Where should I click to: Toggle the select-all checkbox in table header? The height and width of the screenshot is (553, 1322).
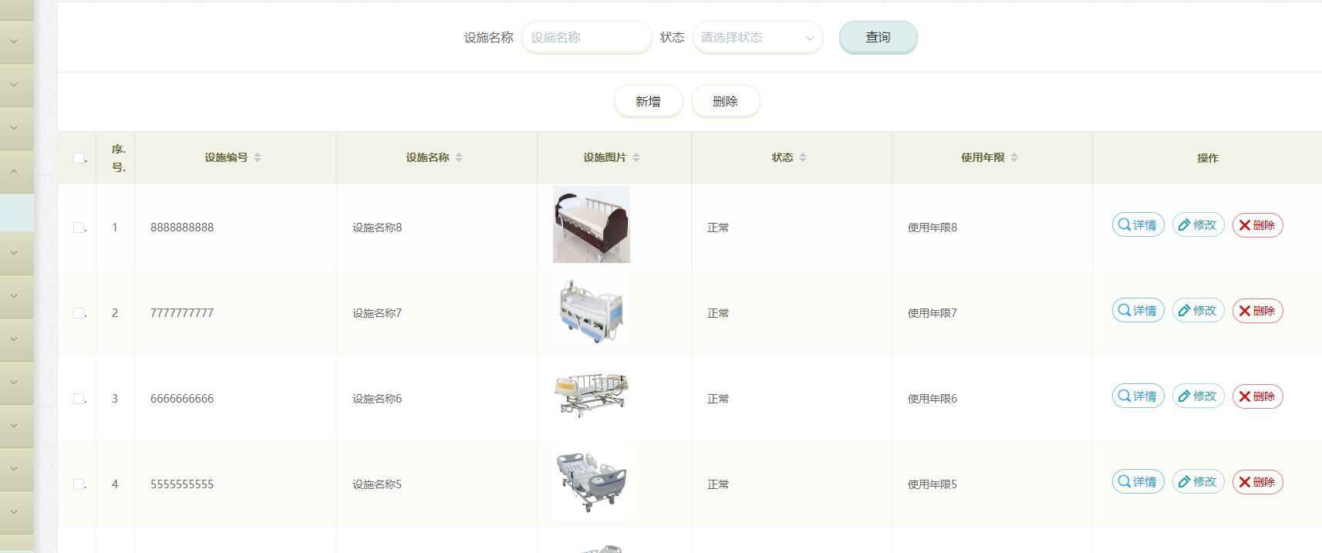[x=79, y=158]
